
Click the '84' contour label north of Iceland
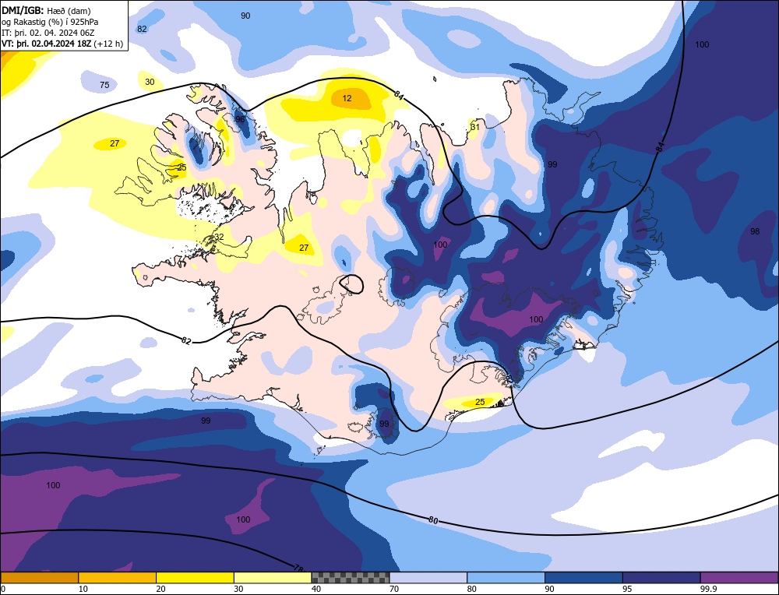pyautogui.click(x=399, y=94)
